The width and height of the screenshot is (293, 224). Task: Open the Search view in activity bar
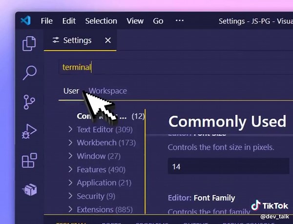pyautogui.click(x=29, y=73)
